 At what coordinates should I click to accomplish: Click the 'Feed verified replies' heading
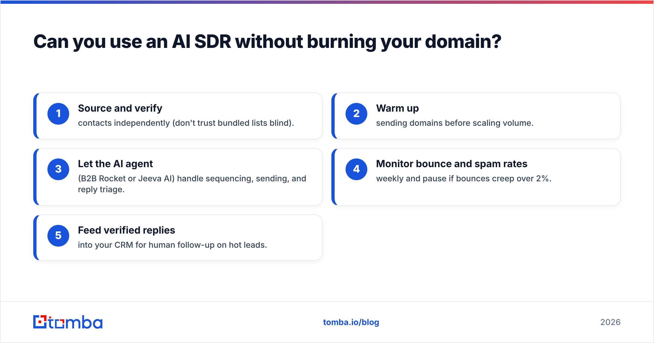[x=126, y=230]
